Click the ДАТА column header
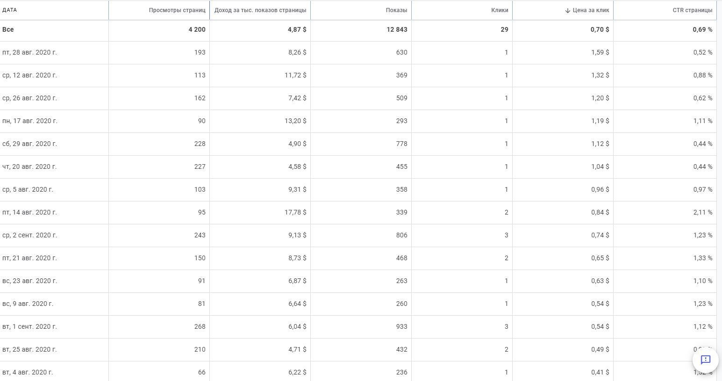 pos(10,10)
